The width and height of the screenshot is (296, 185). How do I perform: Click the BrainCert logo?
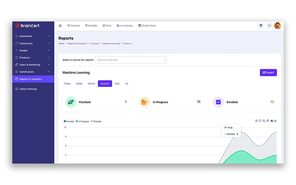(27, 26)
